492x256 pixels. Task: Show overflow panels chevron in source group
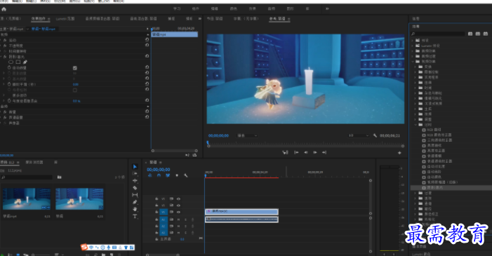pyautogui.click(x=200, y=19)
